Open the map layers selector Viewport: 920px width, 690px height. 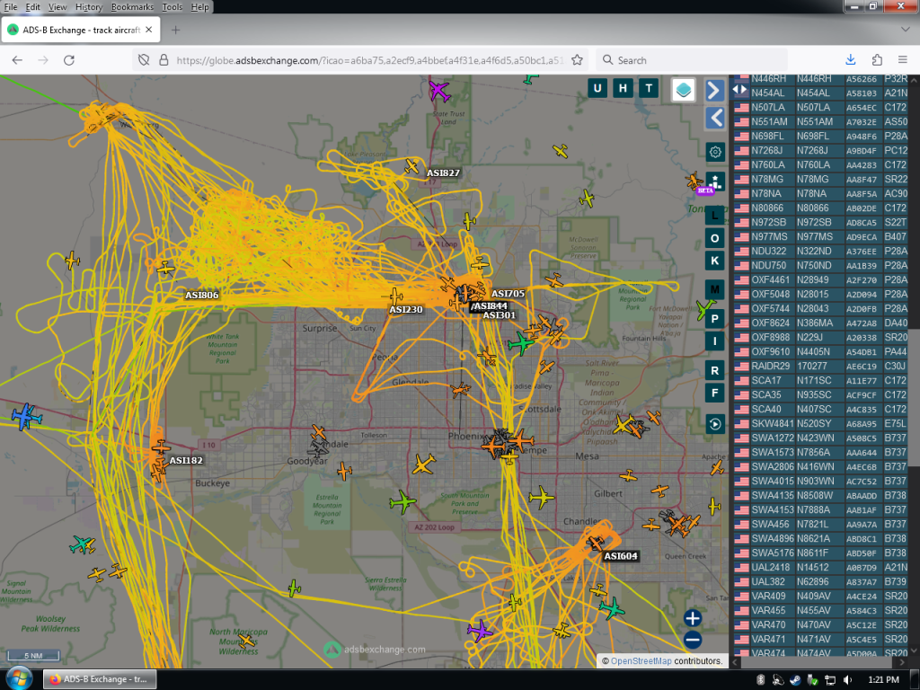point(684,90)
